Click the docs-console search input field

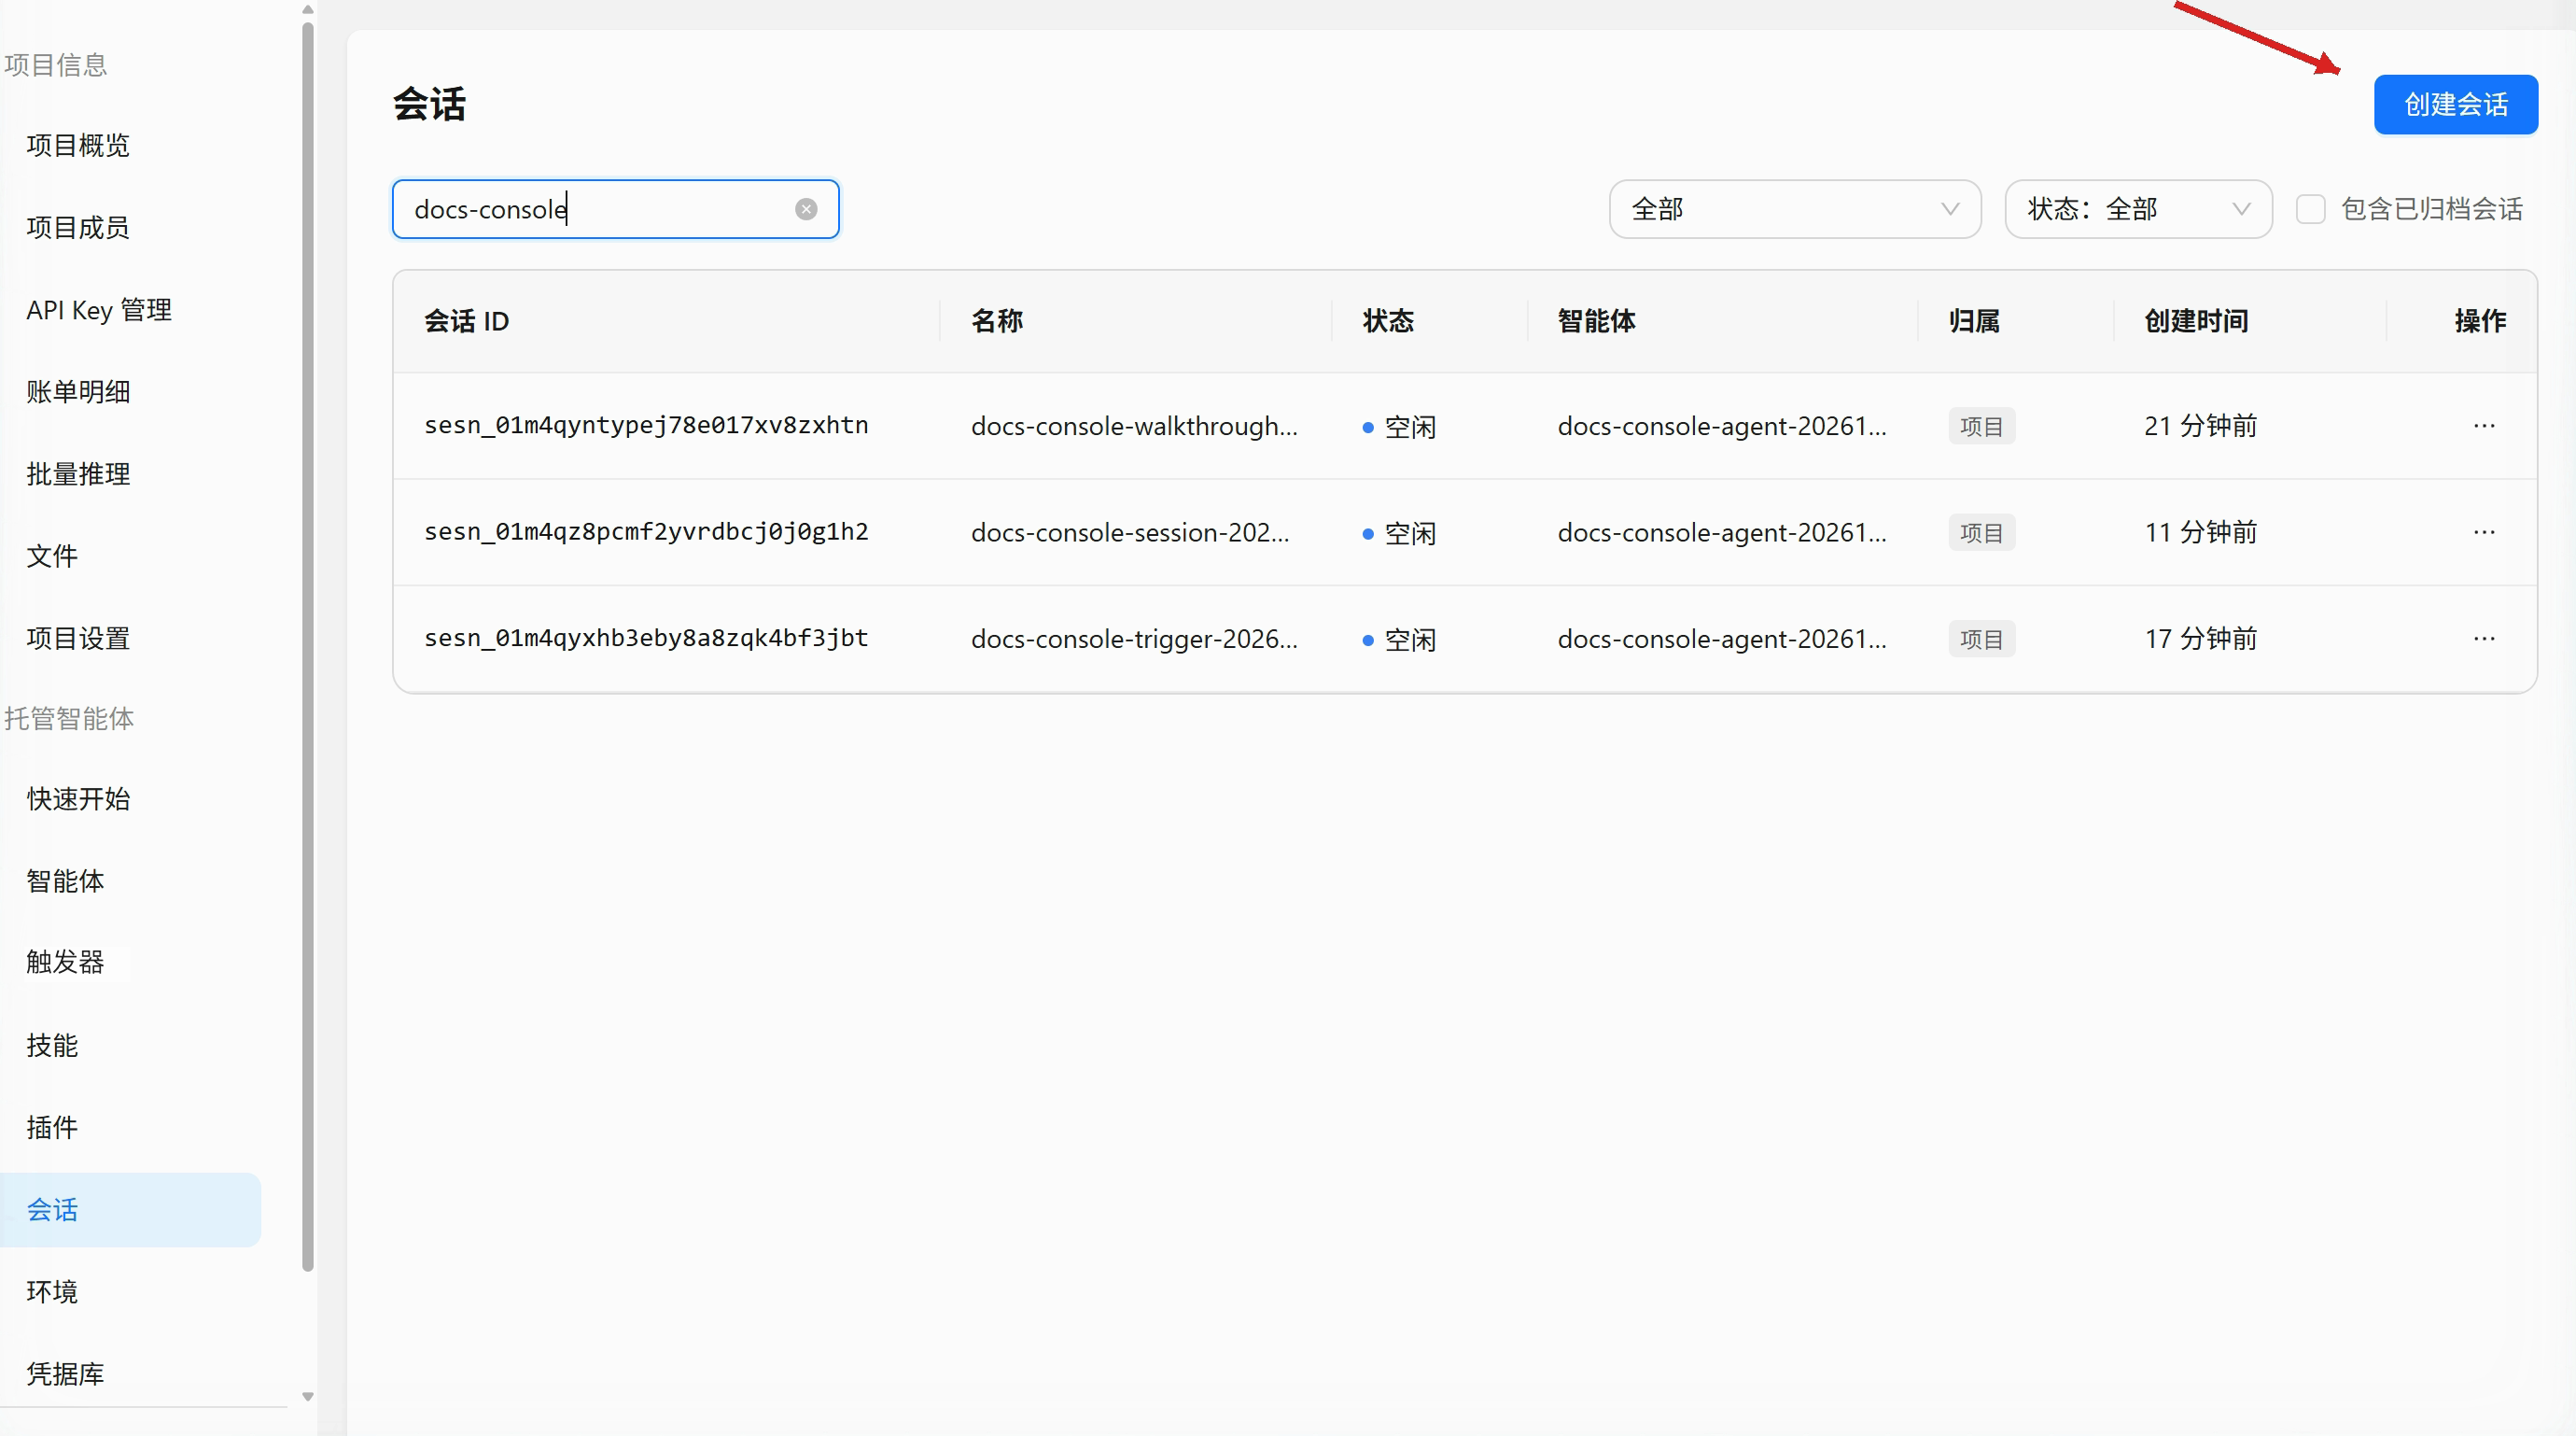click(x=615, y=209)
